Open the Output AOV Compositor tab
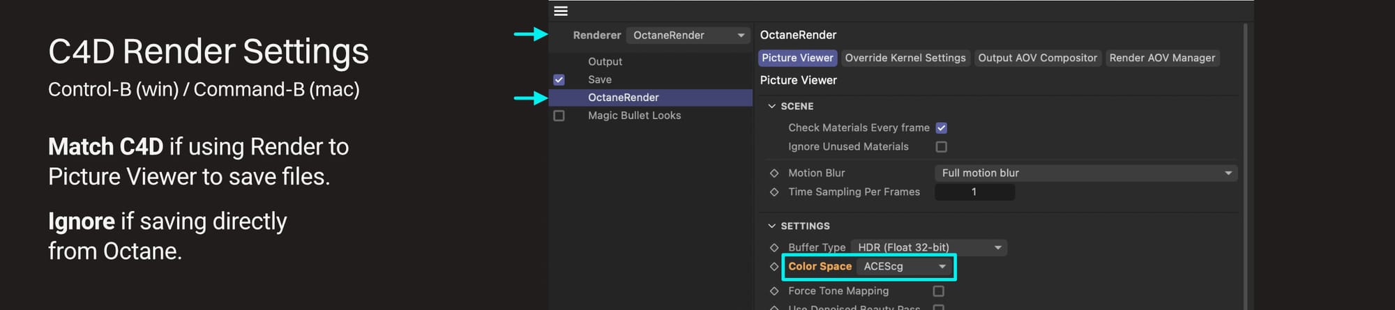Image resolution: width=1395 pixels, height=310 pixels. (1037, 58)
